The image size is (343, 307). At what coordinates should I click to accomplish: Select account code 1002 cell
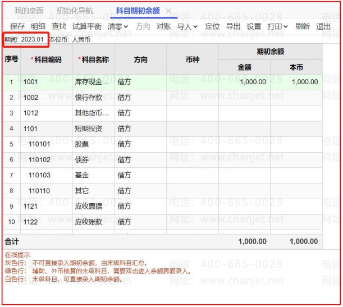[47, 98]
